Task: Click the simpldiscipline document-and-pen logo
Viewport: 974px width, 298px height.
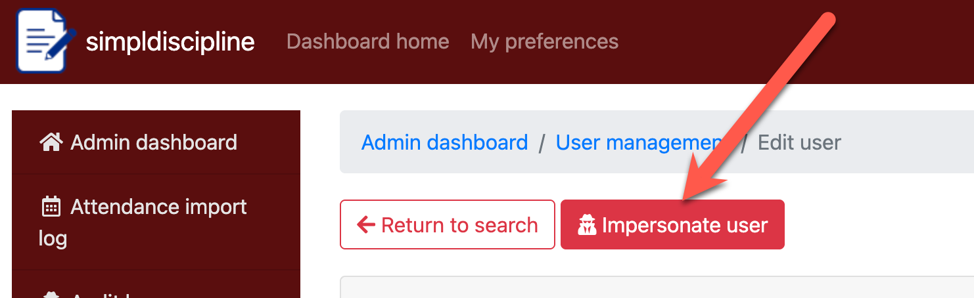Action: (43, 41)
